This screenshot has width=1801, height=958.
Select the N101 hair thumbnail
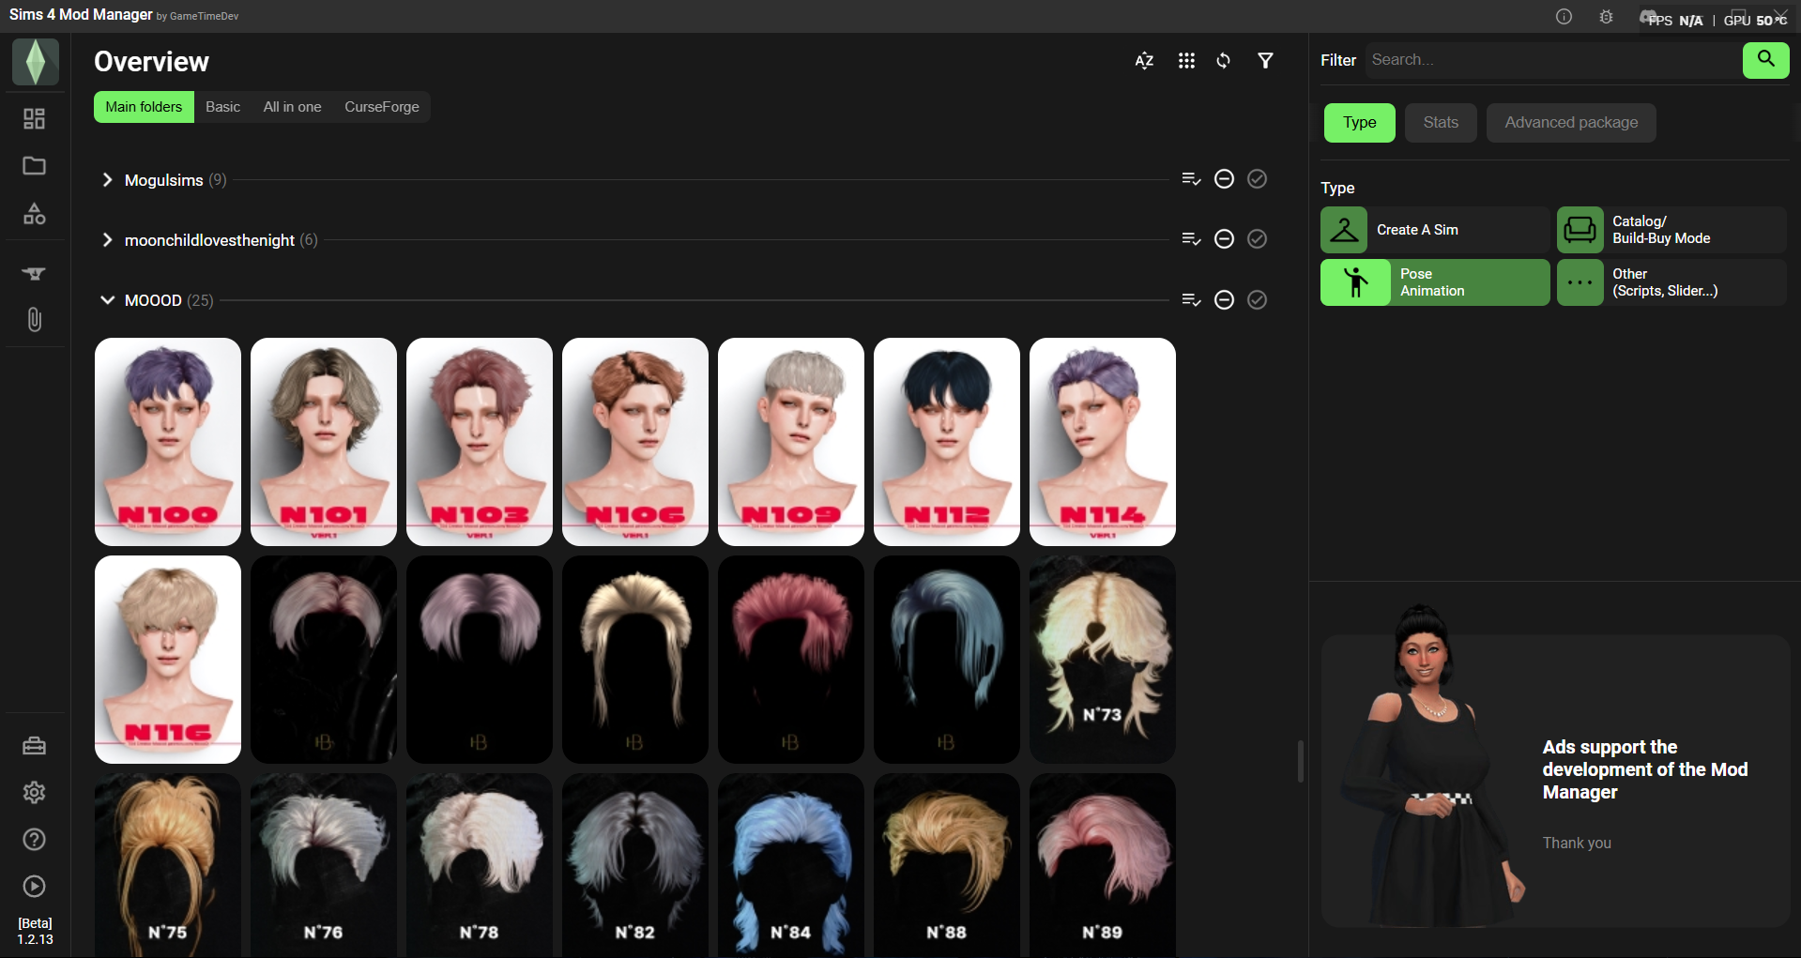pyautogui.click(x=324, y=442)
